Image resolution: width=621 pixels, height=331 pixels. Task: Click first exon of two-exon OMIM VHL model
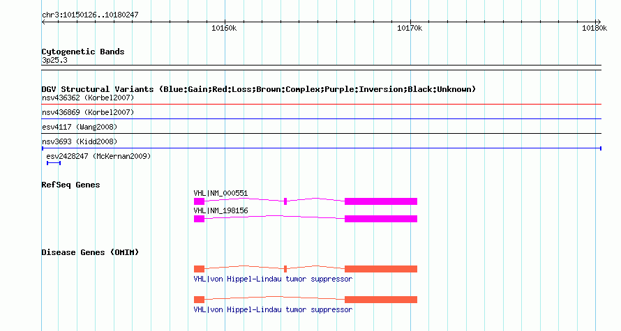point(200,300)
